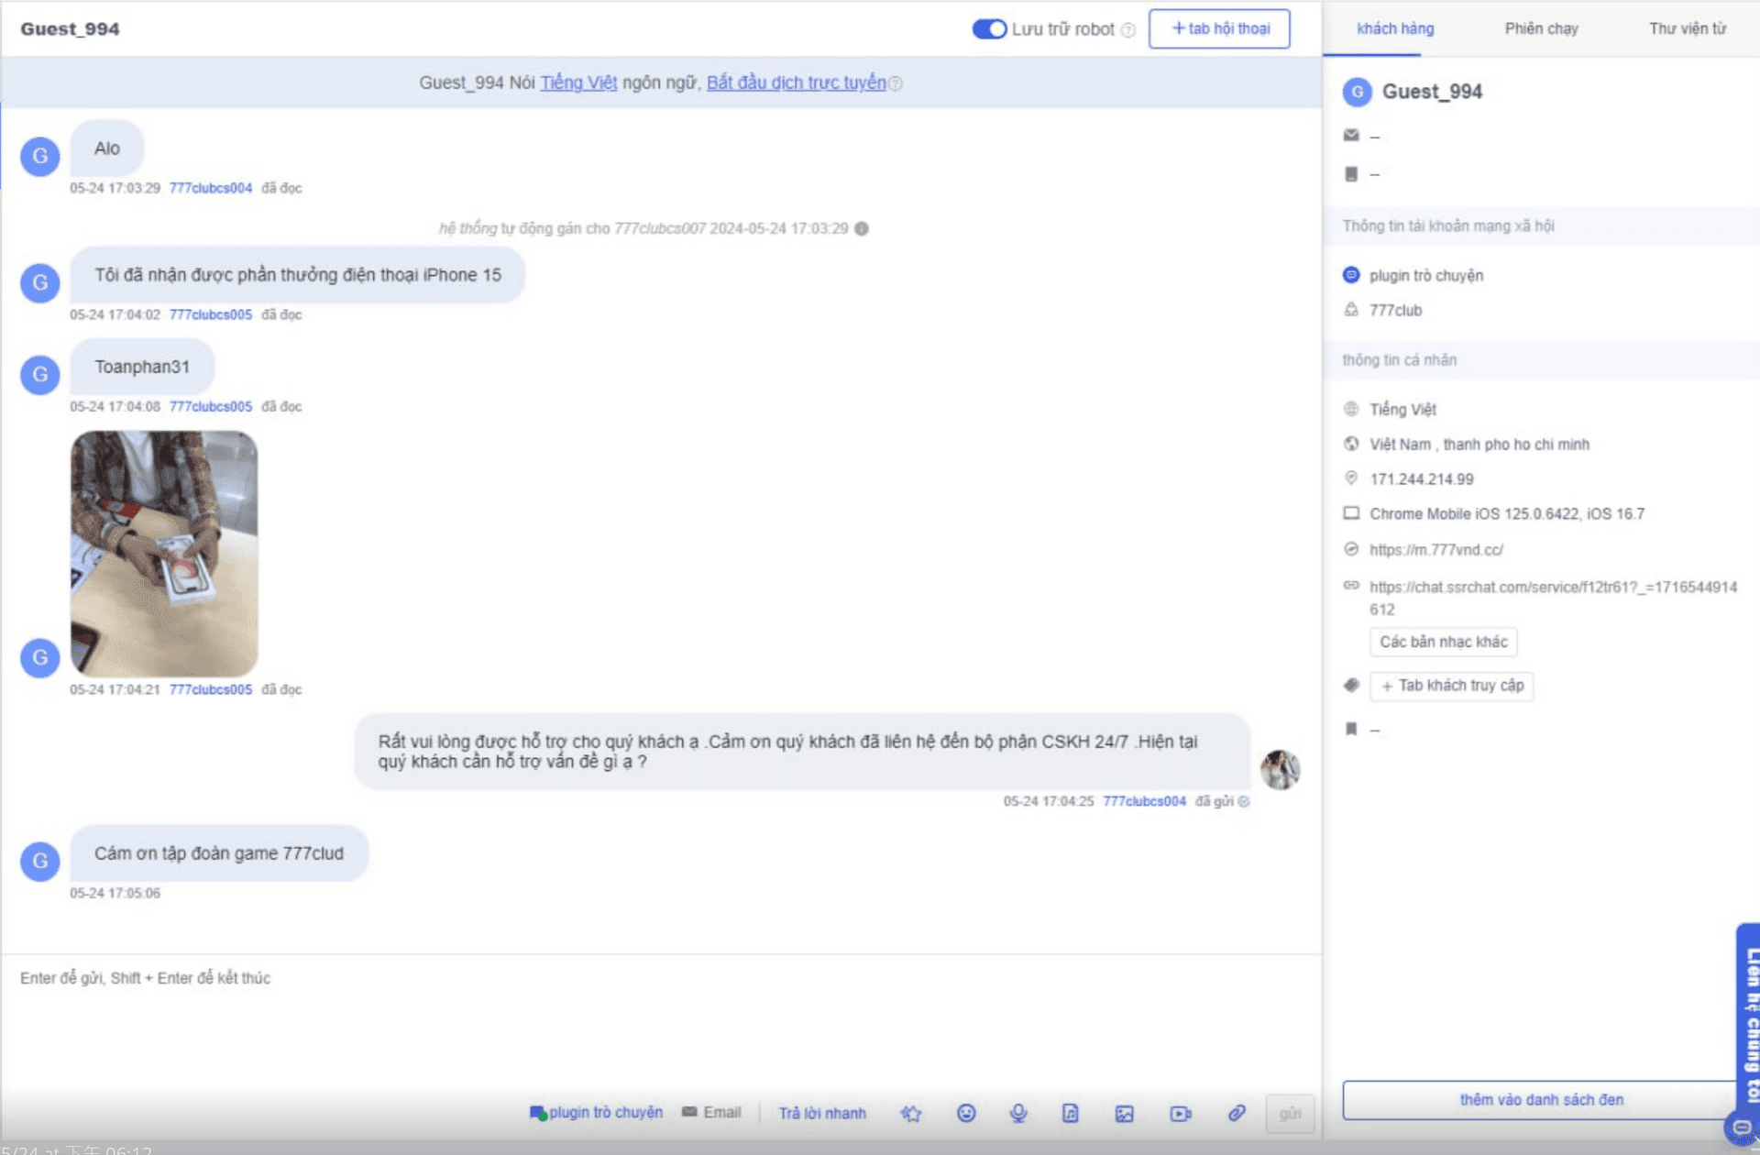Click Bắt đầu dịch trực tuyến link
The image size is (1760, 1155).
tap(796, 82)
